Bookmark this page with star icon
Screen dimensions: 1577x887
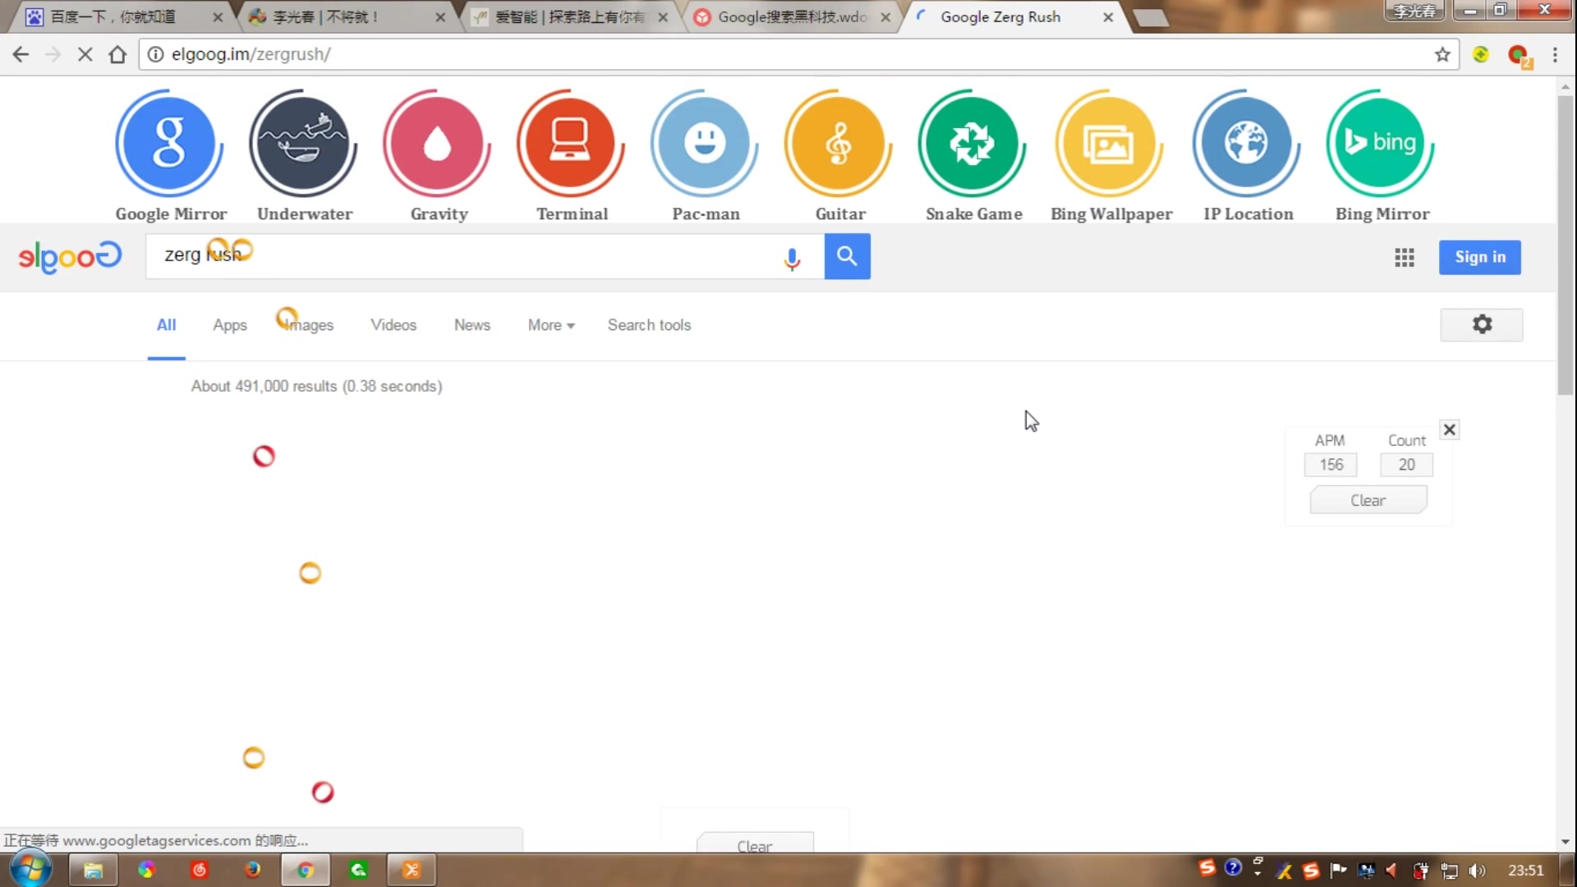tap(1442, 54)
